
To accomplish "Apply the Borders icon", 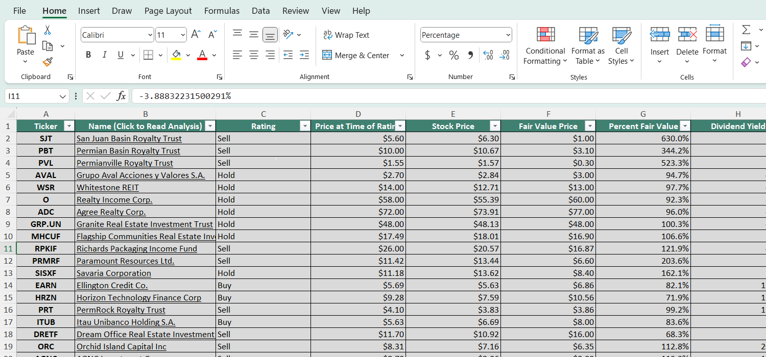I will (148, 55).
